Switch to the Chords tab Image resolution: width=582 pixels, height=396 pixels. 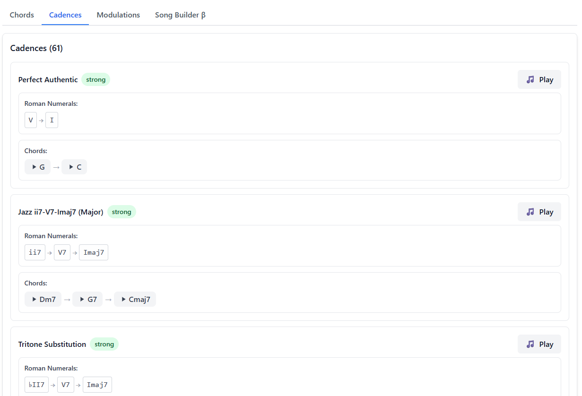coord(22,15)
